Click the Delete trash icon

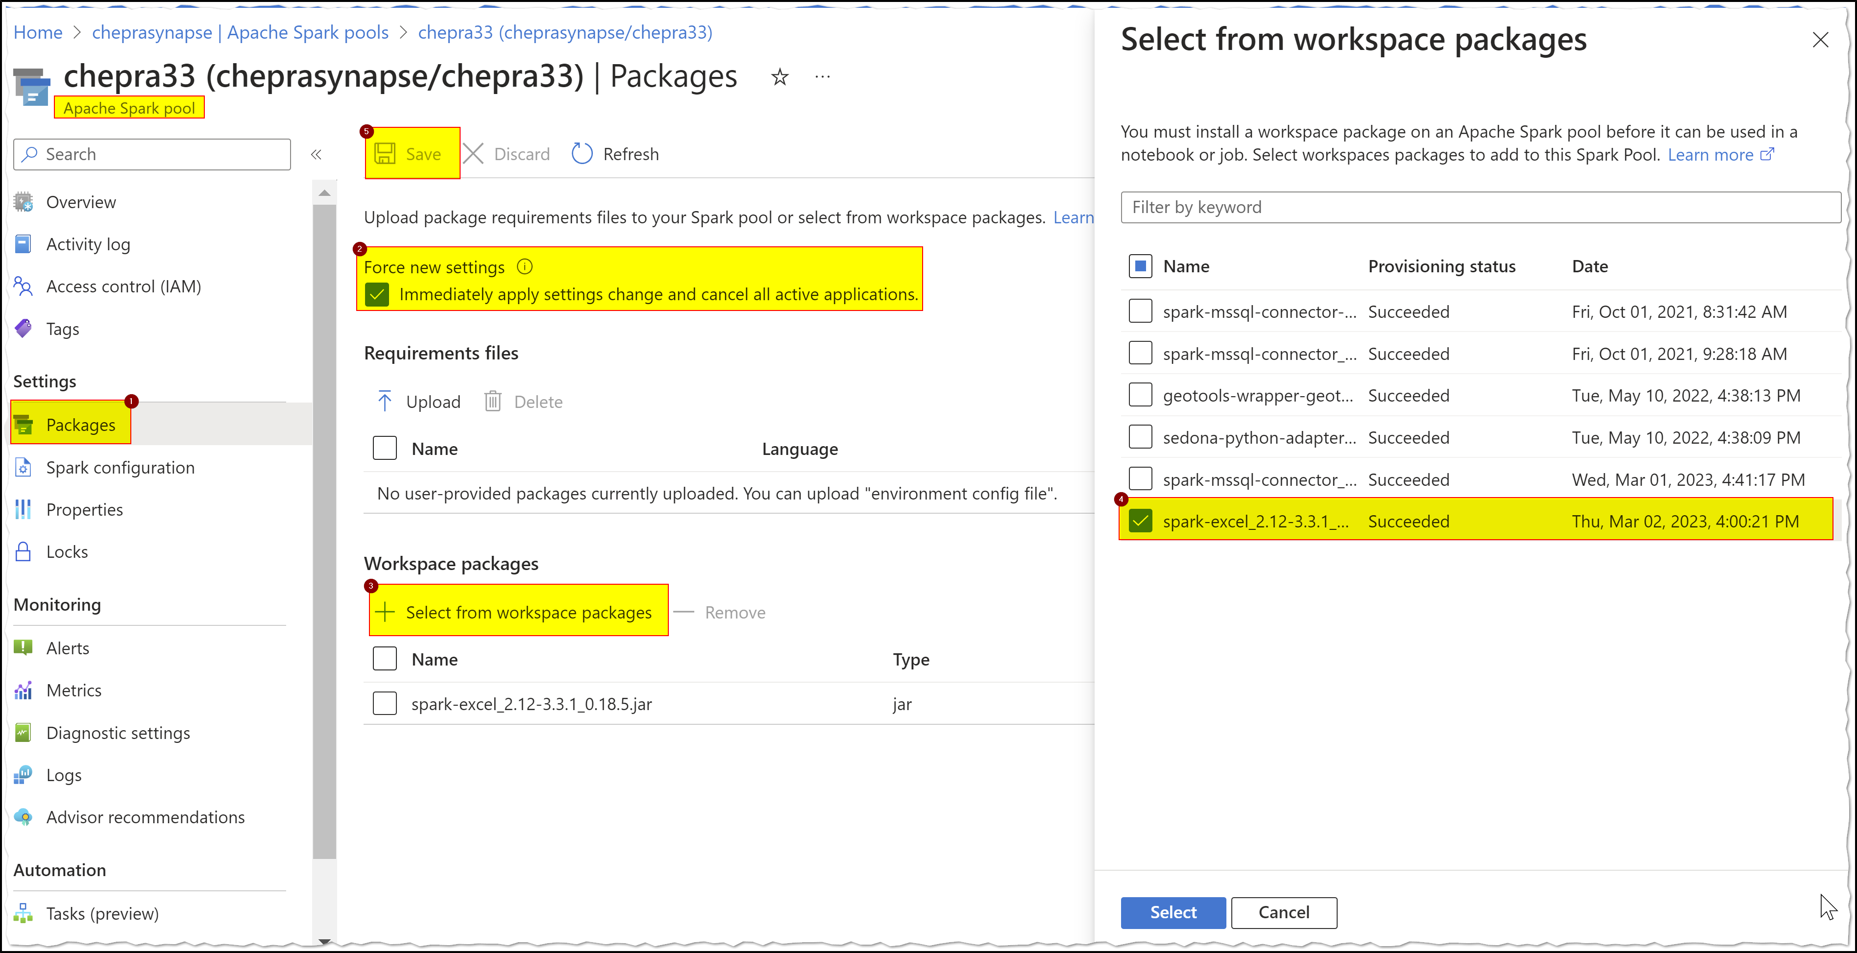[492, 401]
